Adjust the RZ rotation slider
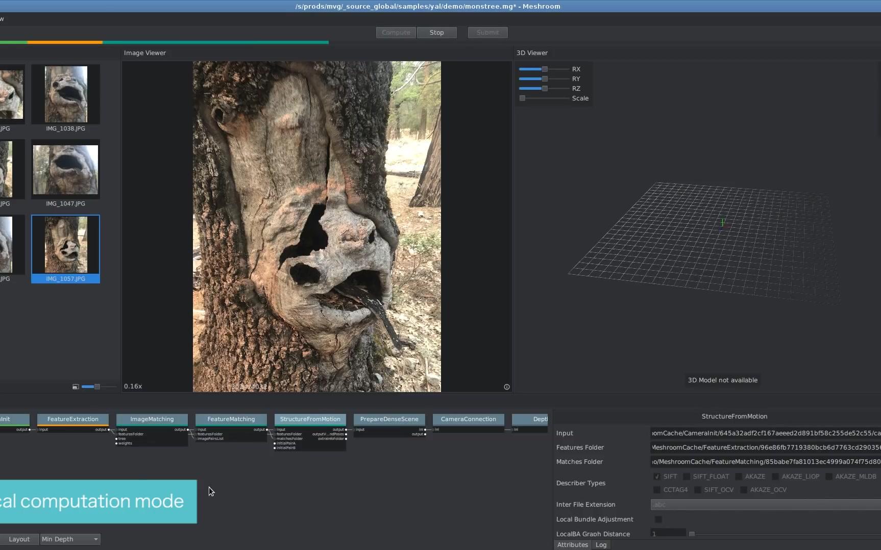Screen dimensions: 881x550 [544, 89]
